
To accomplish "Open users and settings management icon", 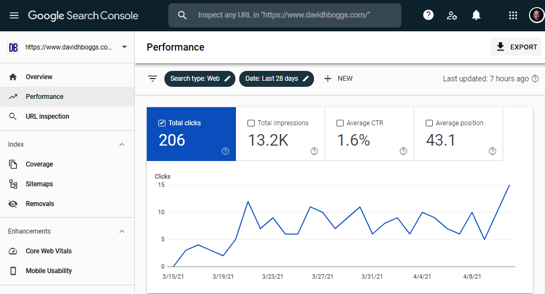I will click(452, 15).
